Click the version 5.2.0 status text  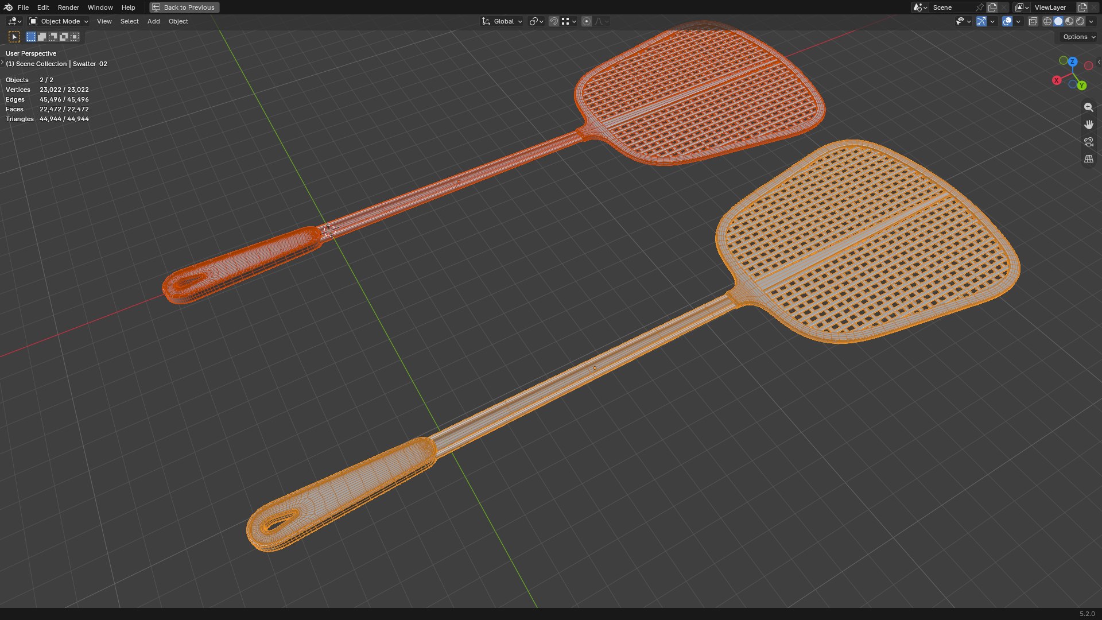pos(1087,614)
